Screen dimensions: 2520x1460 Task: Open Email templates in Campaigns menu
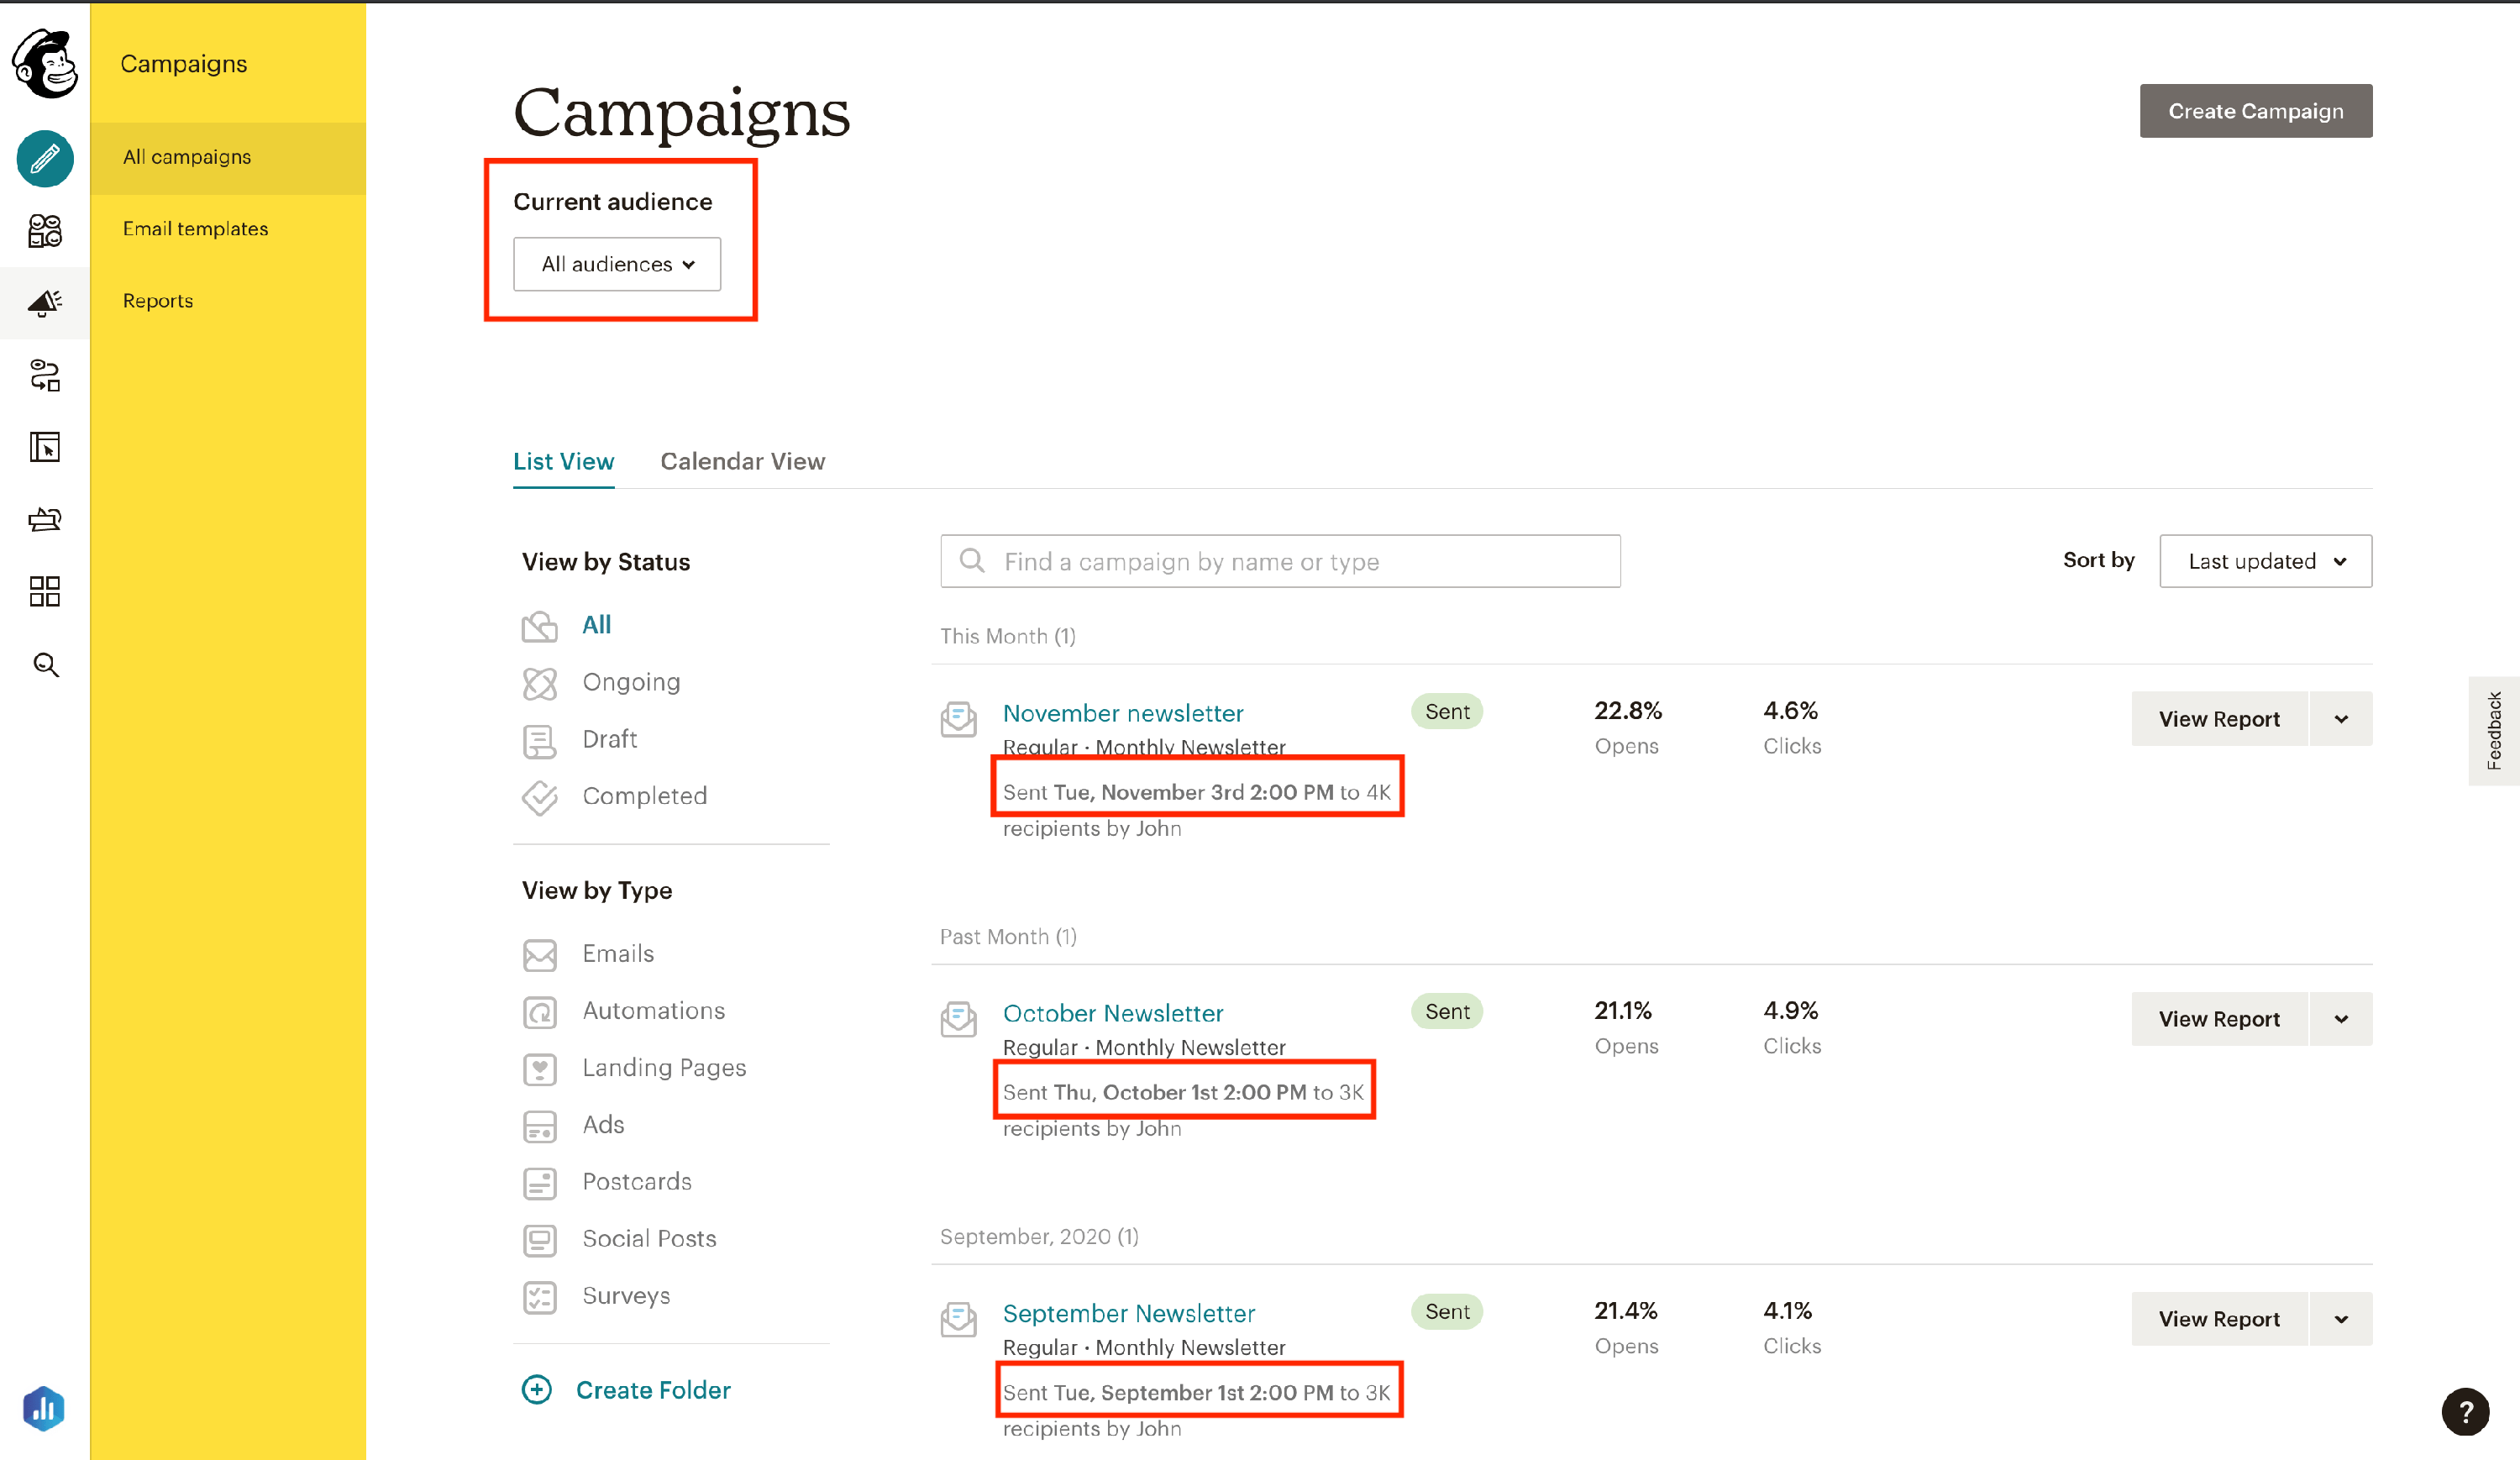pos(195,229)
